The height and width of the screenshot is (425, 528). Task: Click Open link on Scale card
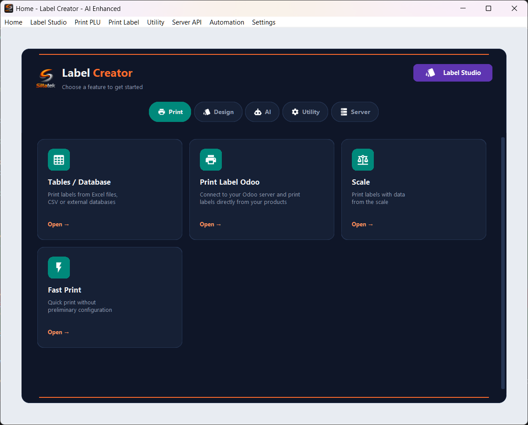362,224
